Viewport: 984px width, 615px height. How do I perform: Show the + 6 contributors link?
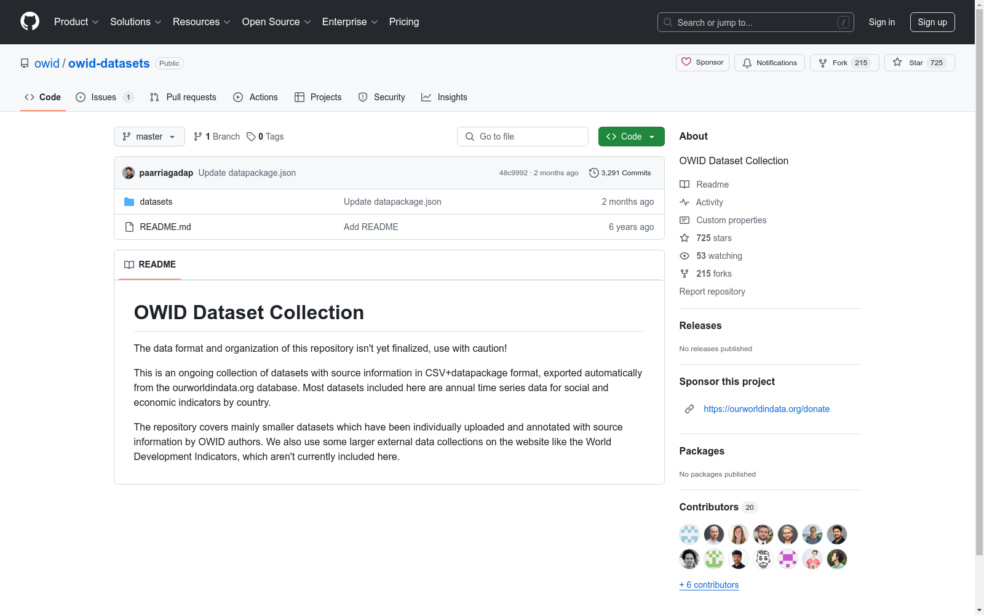(709, 585)
